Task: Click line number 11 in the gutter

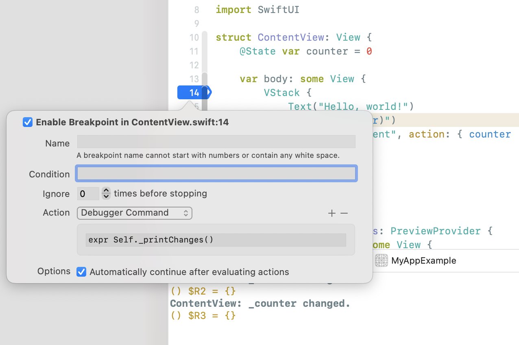Action: (x=194, y=52)
